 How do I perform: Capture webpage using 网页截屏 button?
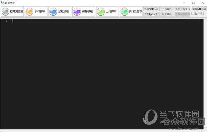[167, 14]
